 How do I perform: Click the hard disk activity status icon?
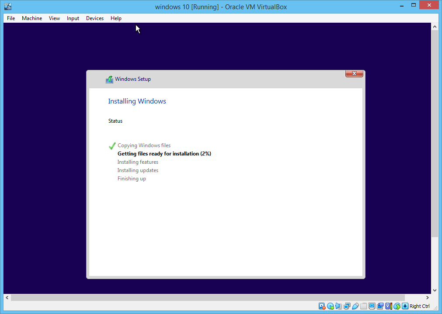click(x=322, y=306)
